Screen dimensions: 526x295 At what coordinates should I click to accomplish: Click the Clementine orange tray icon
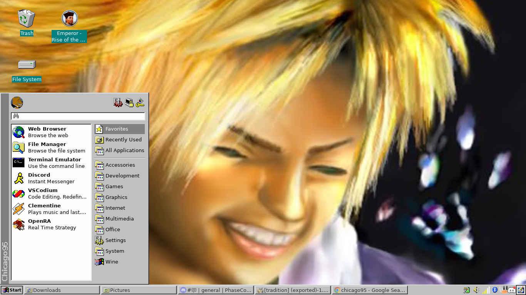click(x=504, y=290)
